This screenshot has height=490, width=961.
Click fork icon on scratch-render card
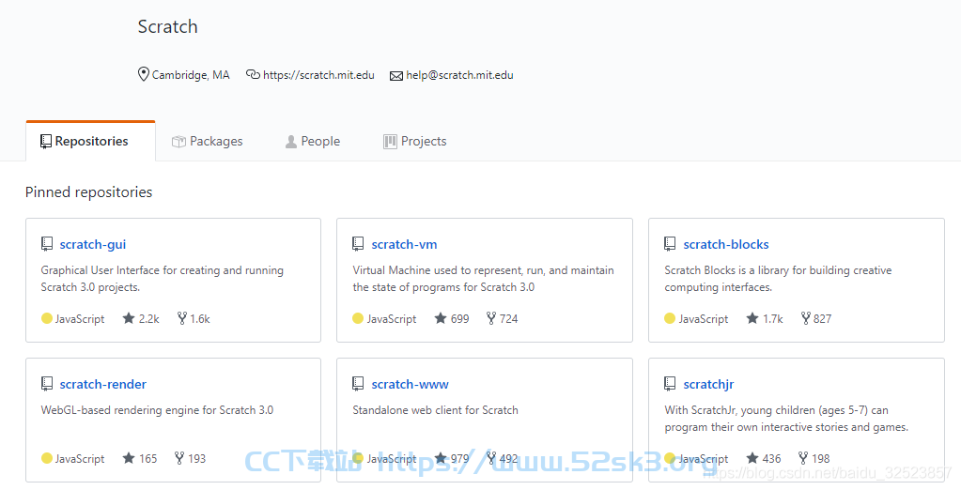pos(179,457)
